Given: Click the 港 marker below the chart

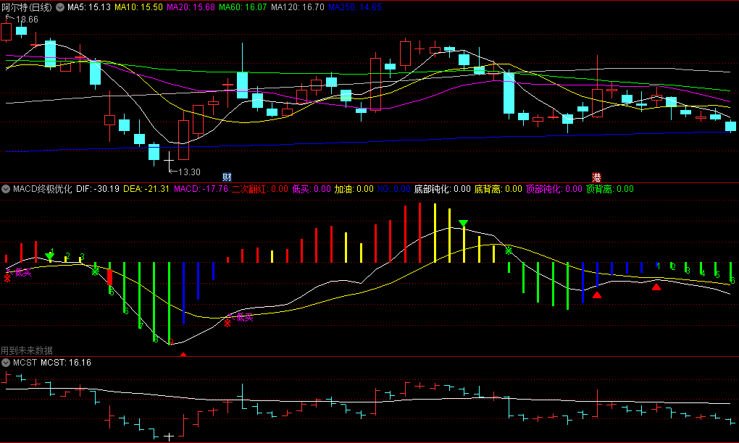Looking at the screenshot, I should point(597,177).
